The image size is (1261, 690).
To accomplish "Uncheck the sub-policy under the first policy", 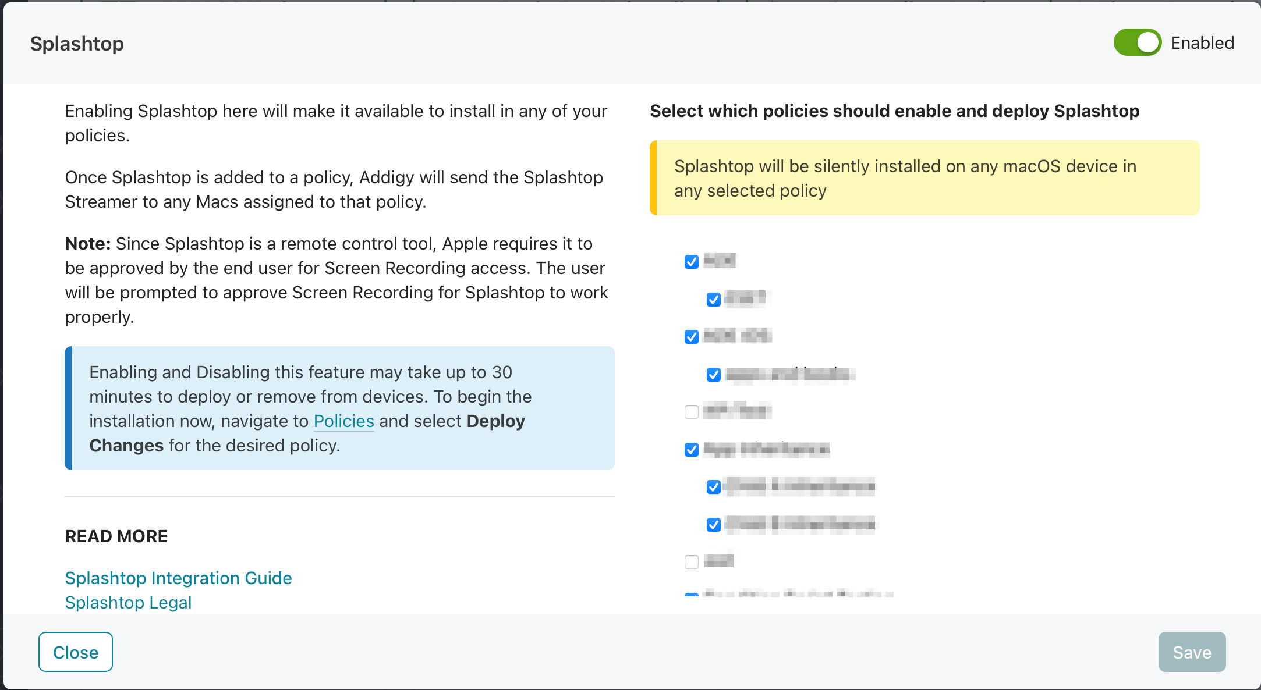I will [713, 300].
